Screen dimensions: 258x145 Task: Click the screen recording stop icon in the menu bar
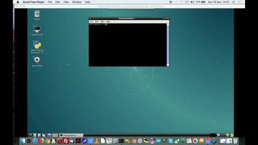171,2
